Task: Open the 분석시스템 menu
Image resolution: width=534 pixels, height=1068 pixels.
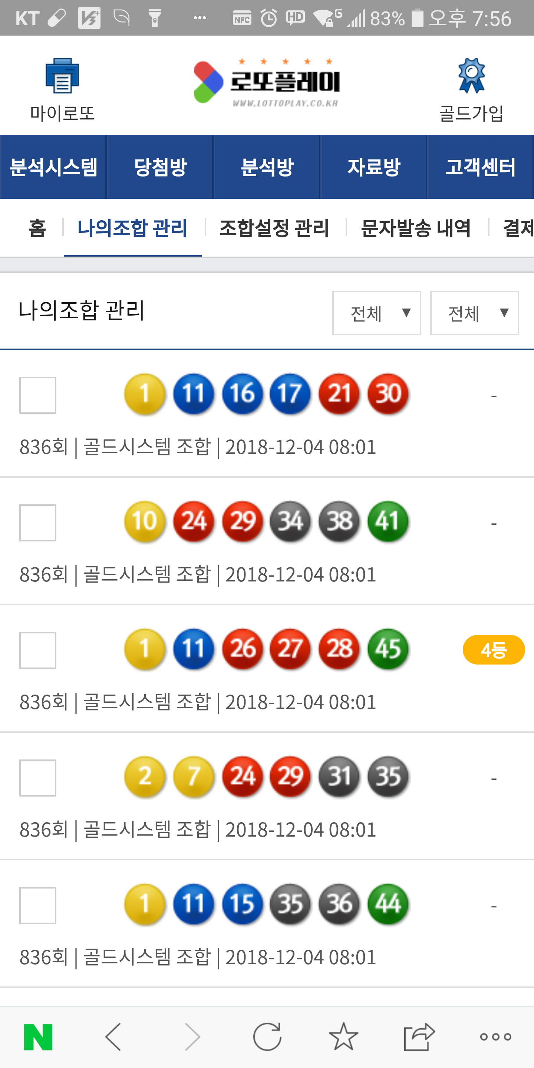Action: coord(53,167)
